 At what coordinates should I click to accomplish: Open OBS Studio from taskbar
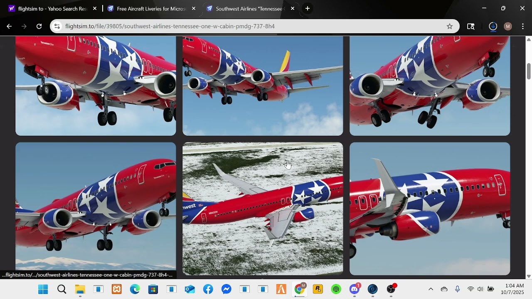click(x=391, y=289)
